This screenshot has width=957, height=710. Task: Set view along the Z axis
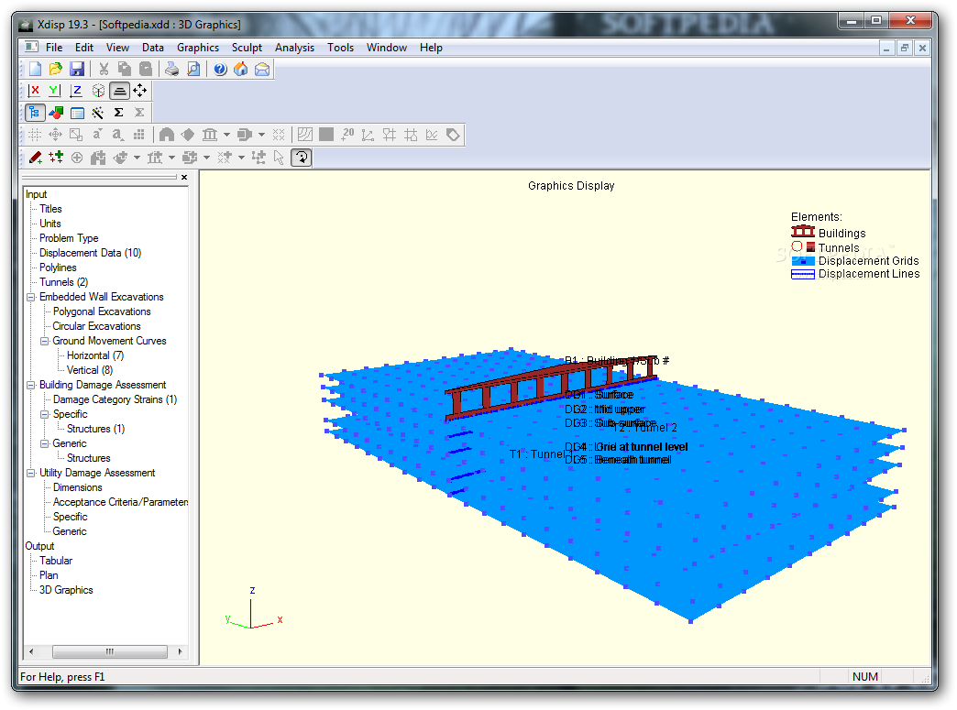(x=76, y=91)
